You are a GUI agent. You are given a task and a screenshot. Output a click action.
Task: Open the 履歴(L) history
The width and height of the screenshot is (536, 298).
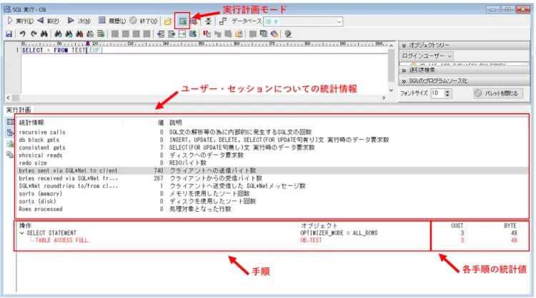pos(112,21)
